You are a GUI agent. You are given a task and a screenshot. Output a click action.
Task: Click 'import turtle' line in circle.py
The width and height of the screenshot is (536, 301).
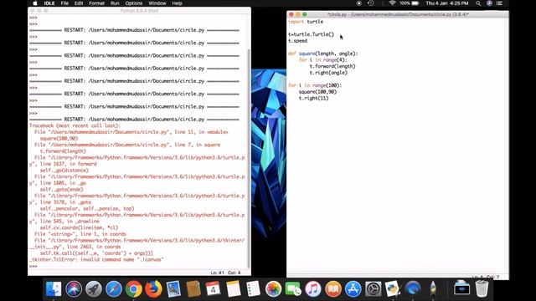(x=306, y=22)
